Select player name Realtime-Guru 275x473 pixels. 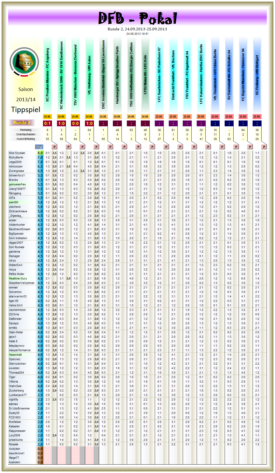click(18, 278)
